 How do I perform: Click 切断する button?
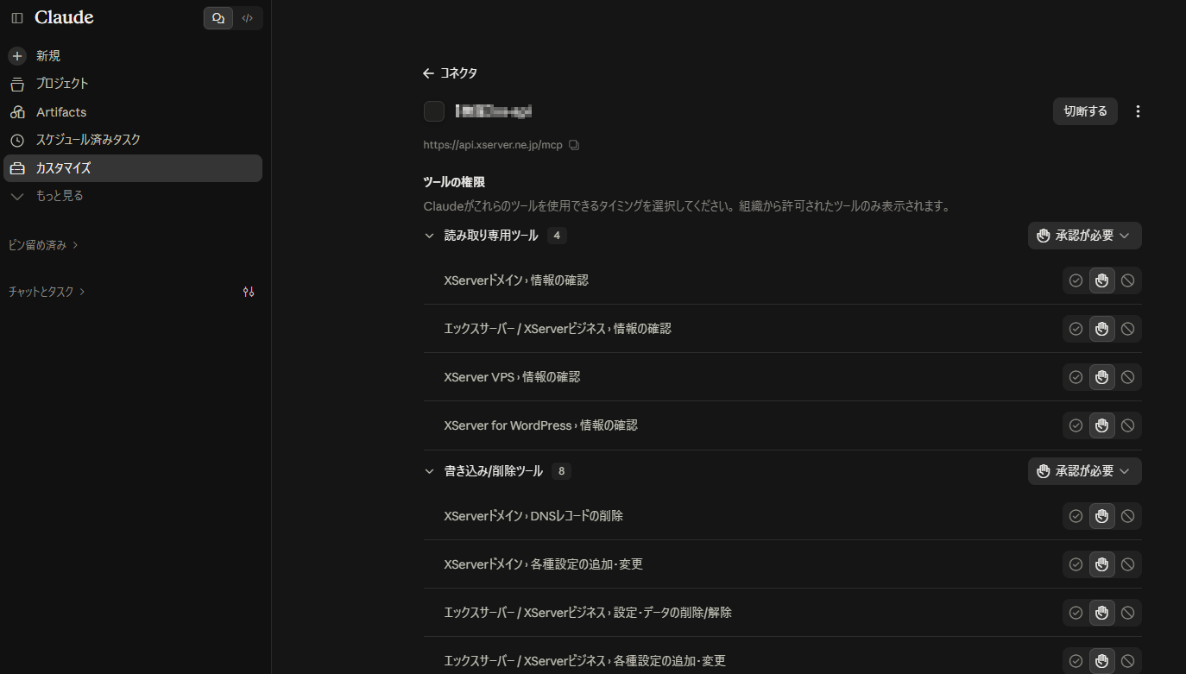point(1085,111)
